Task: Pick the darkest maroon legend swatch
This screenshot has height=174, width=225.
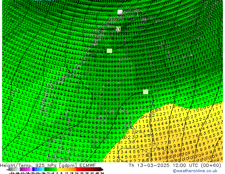Action: [100, 169]
